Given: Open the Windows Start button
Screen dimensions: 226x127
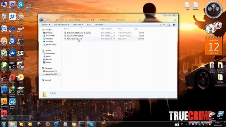Looking at the screenshot, I should (4, 124).
